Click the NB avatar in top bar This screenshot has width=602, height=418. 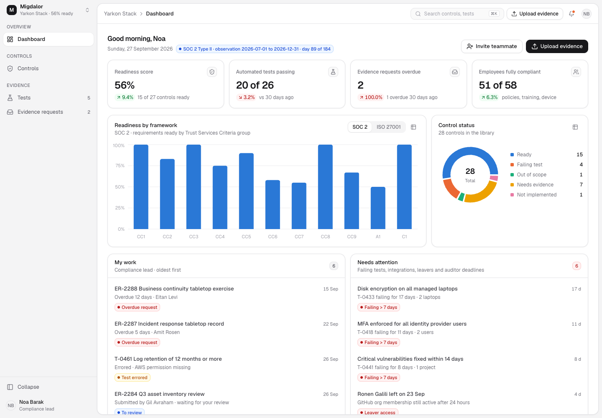pyautogui.click(x=587, y=14)
